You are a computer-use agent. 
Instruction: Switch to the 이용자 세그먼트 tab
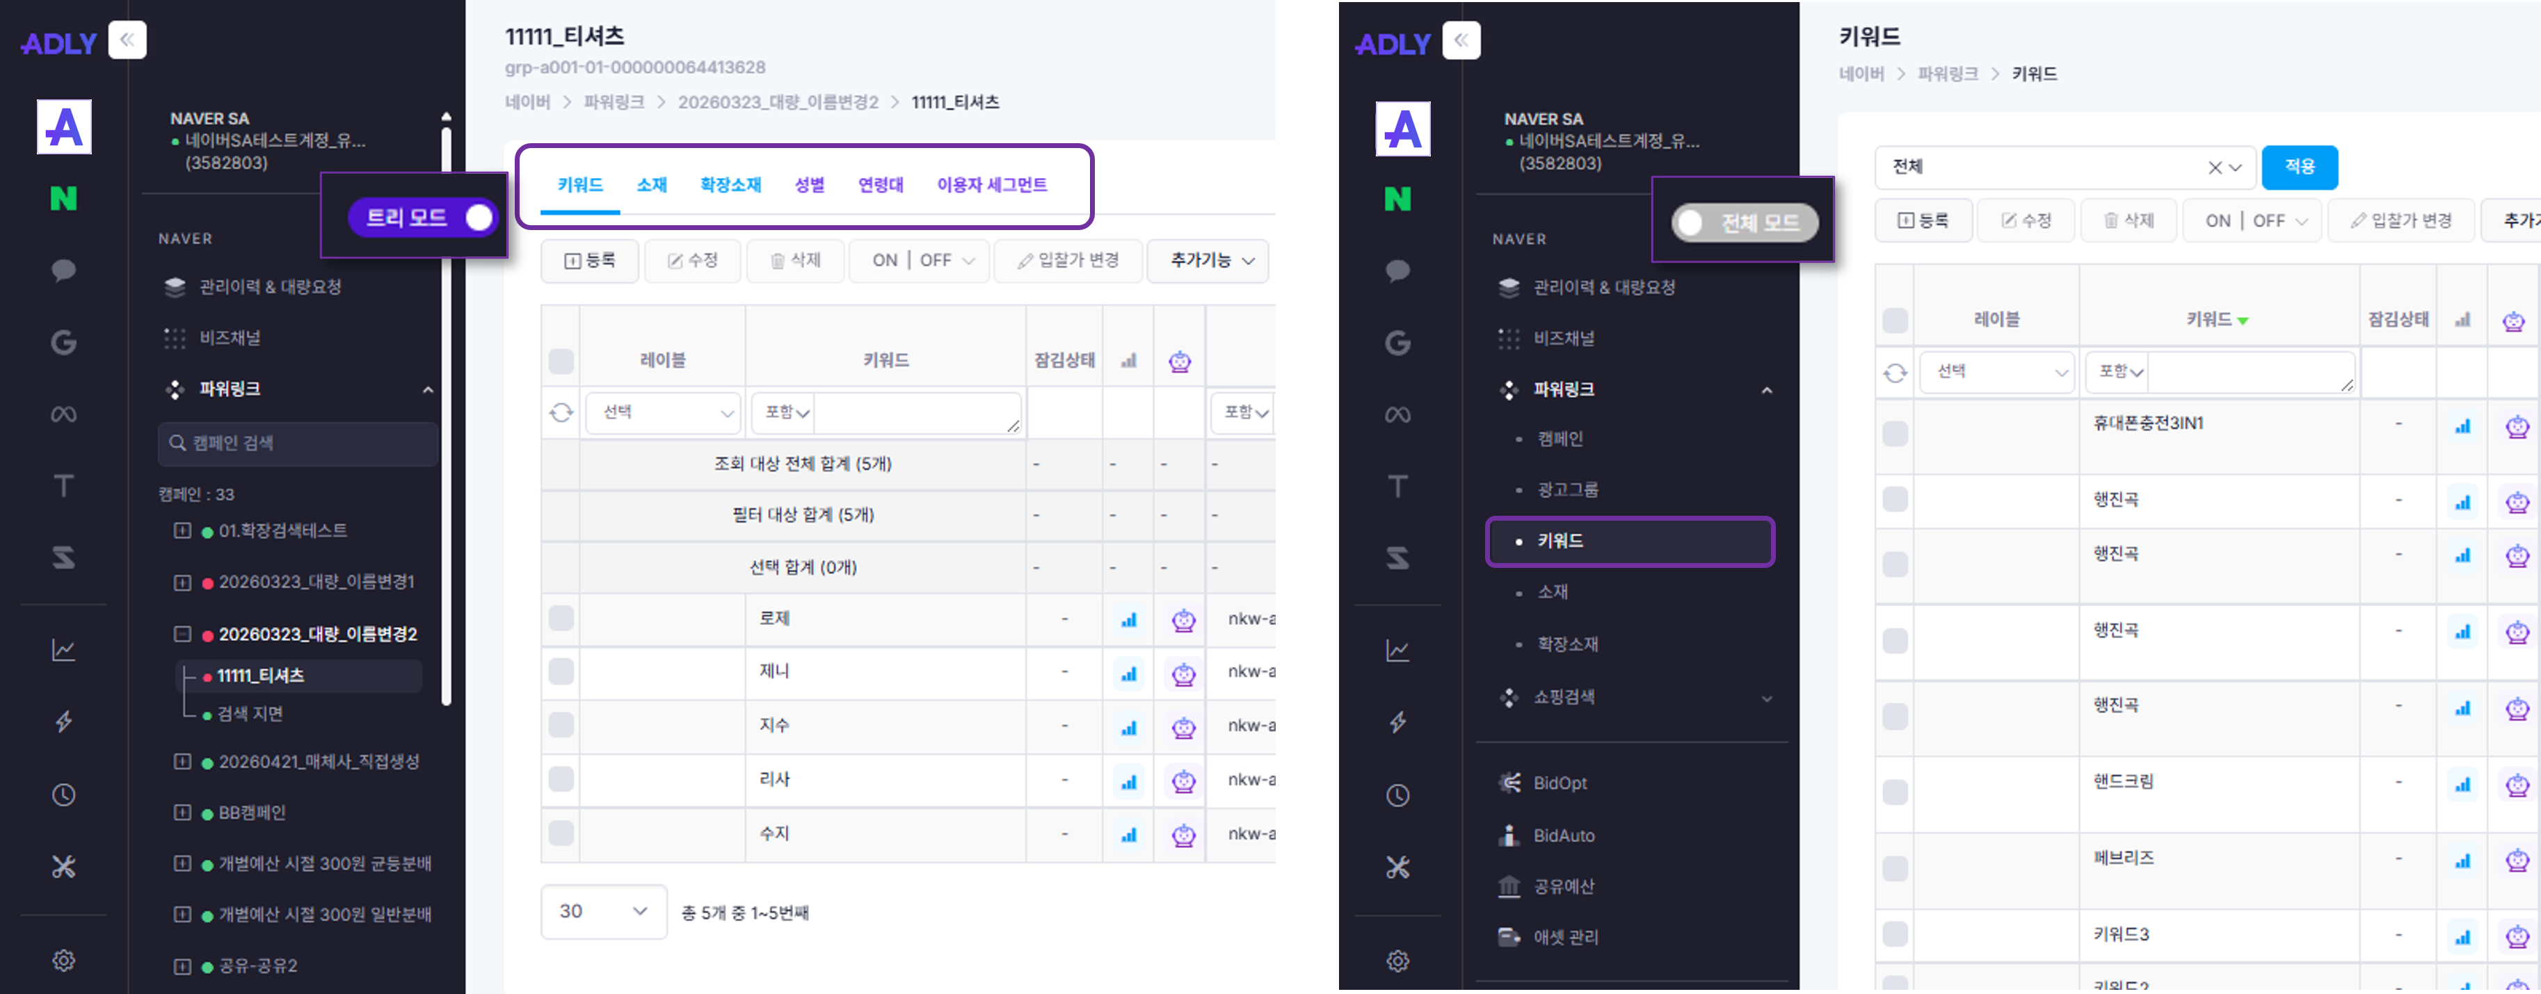point(991,184)
